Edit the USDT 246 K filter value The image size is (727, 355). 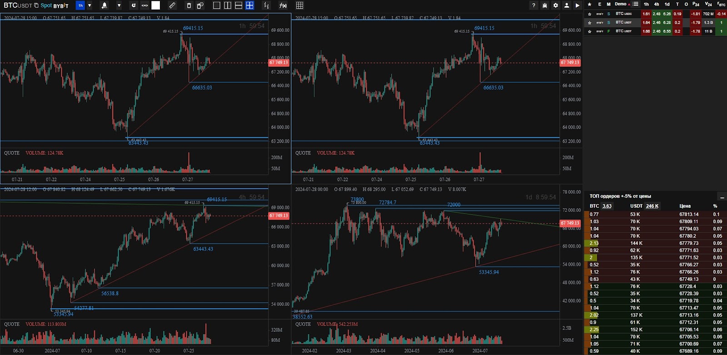tap(652, 206)
